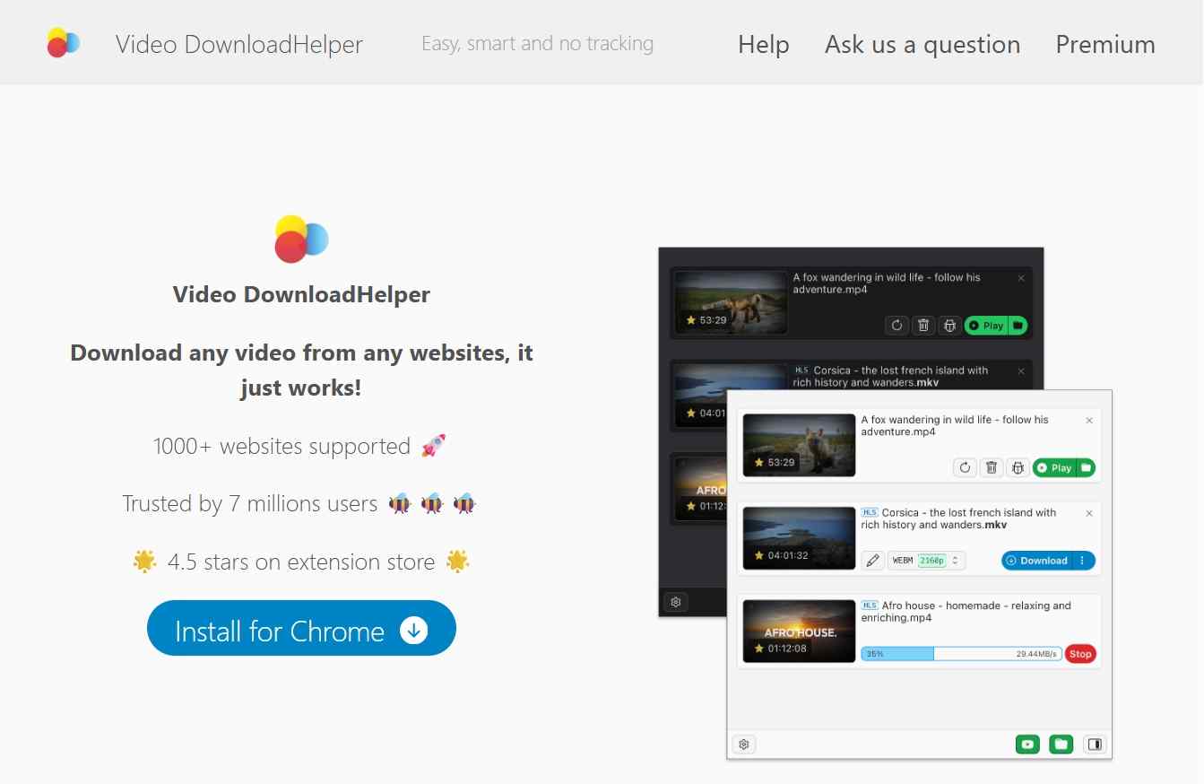Click the Install for Chrome button
Viewport: 1204px width, 784px height.
tap(301, 628)
